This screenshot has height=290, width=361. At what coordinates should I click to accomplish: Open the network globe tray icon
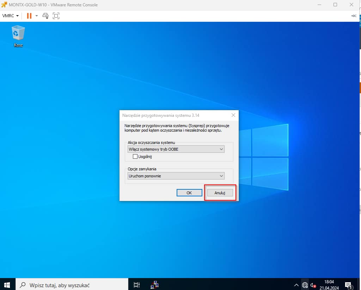(305, 285)
